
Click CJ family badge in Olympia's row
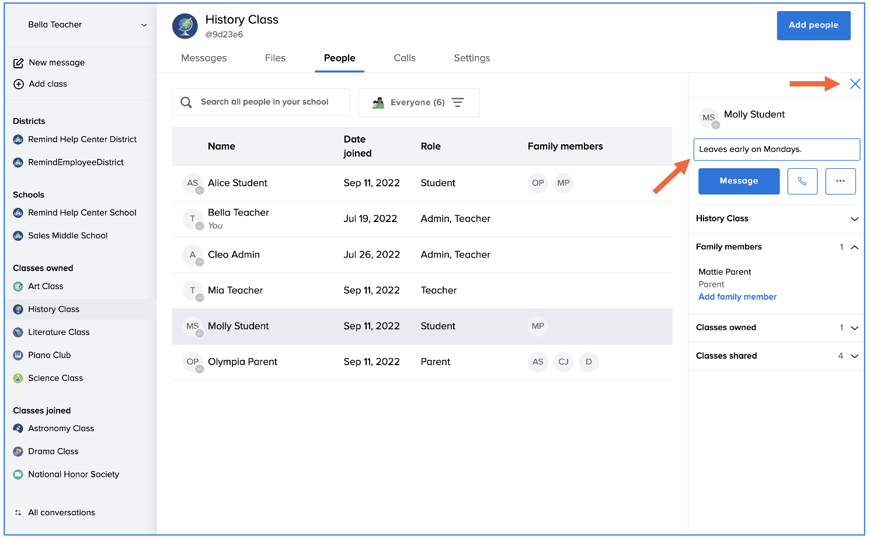(563, 362)
